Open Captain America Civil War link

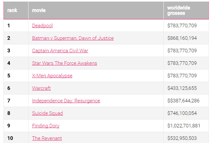coord(60,51)
